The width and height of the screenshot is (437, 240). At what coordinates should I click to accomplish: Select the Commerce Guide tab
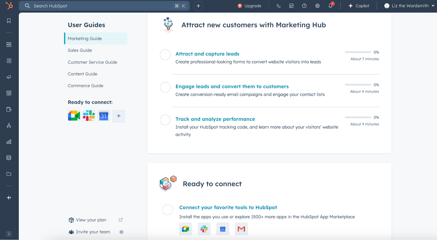click(86, 86)
